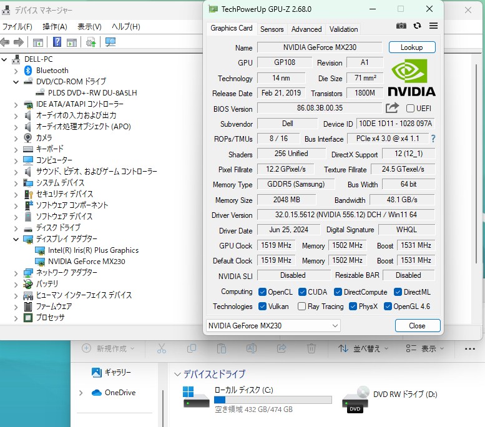Viewport: 485px width, 427px height.
Task: Toggle the Vulkan checkbox
Action: tap(262, 307)
